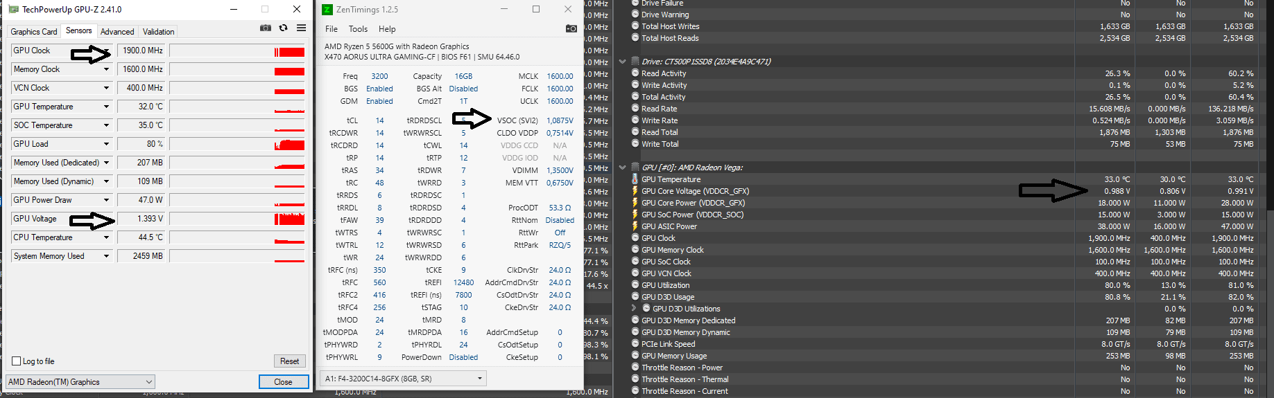Viewport: 1274px width, 398px height.
Task: Click the thermometer icon beside GPU Temperature in HWiNFO
Action: (x=635, y=179)
